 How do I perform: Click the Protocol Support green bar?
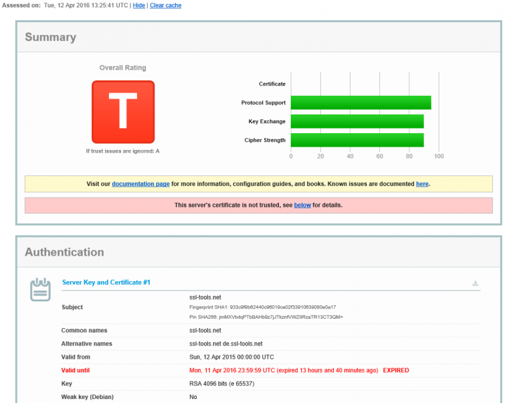point(361,102)
